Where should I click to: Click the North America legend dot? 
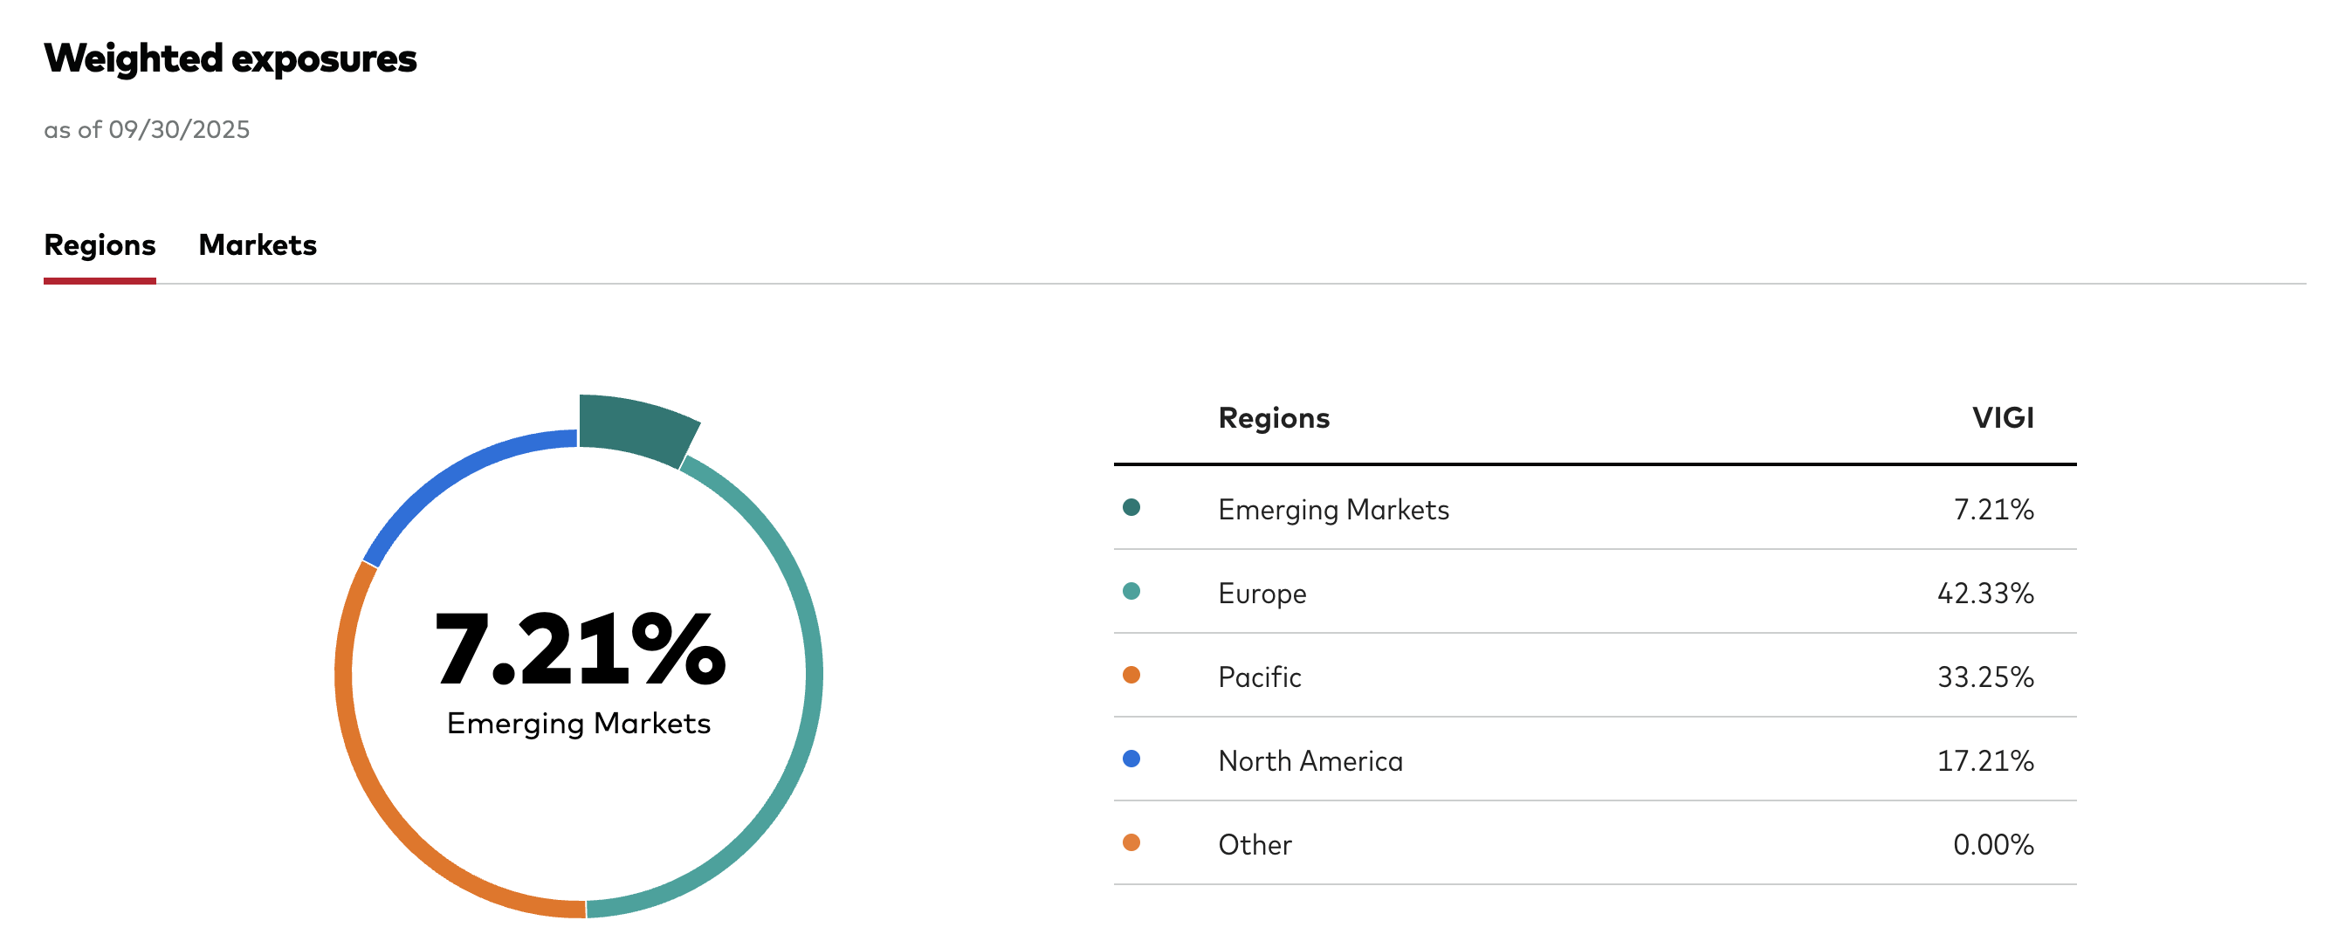coord(1131,759)
